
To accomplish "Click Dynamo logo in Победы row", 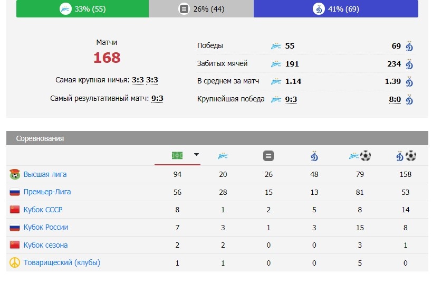I will coord(409,46).
